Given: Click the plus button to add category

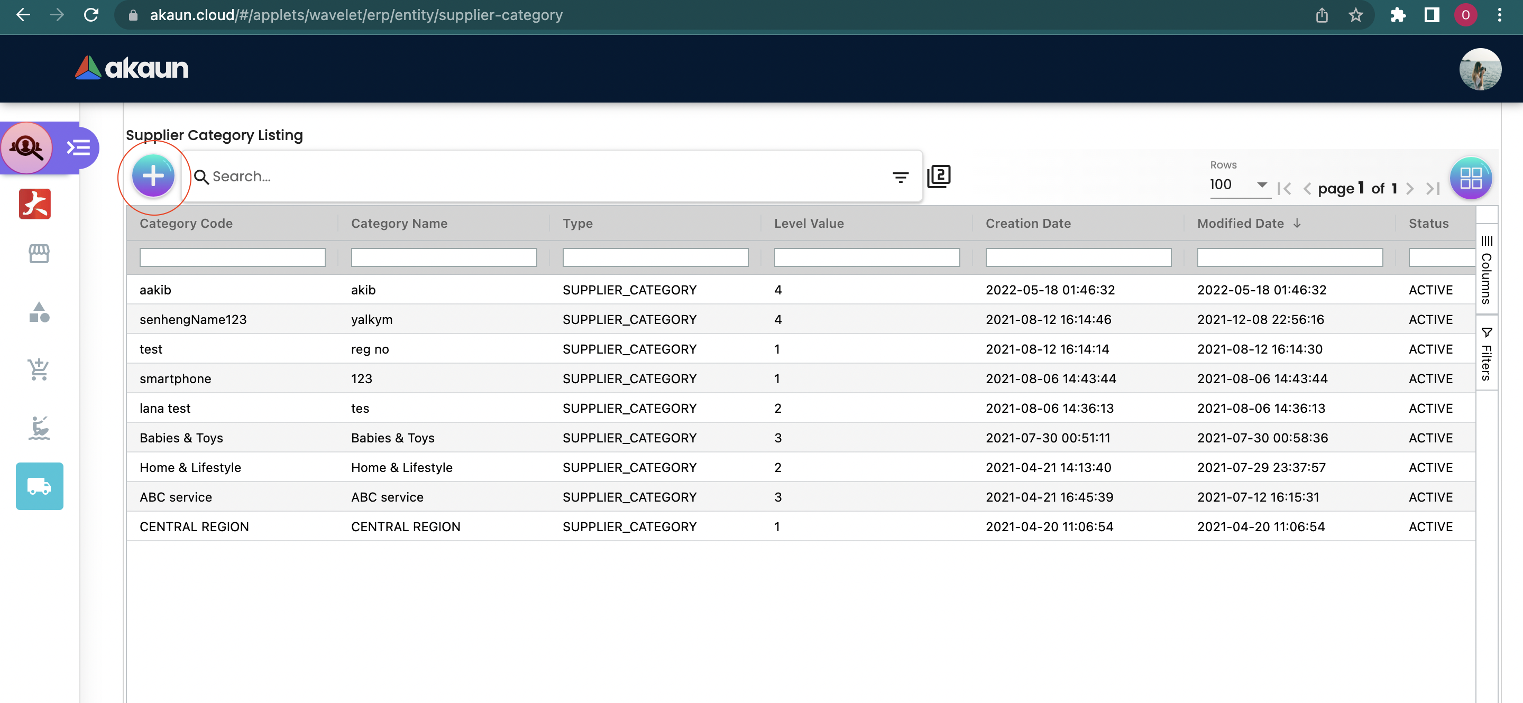Looking at the screenshot, I should 153,176.
